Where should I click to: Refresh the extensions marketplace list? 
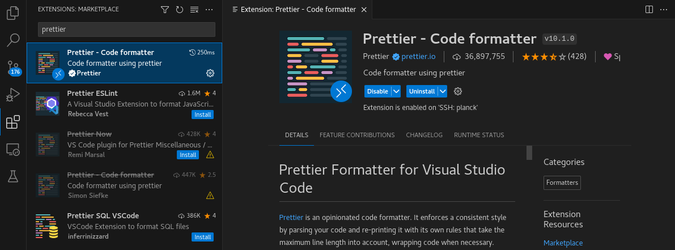[x=180, y=10]
